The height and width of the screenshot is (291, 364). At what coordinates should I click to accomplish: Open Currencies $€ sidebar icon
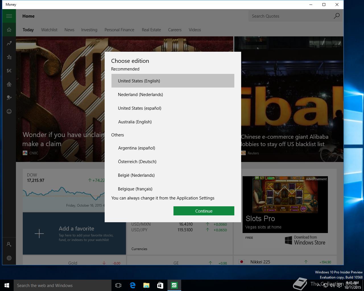9,71
